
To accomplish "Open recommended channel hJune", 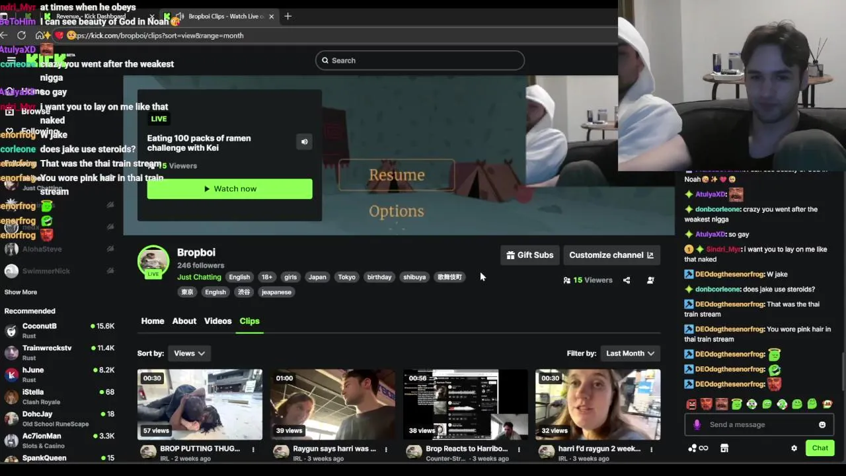I will pyautogui.click(x=59, y=374).
